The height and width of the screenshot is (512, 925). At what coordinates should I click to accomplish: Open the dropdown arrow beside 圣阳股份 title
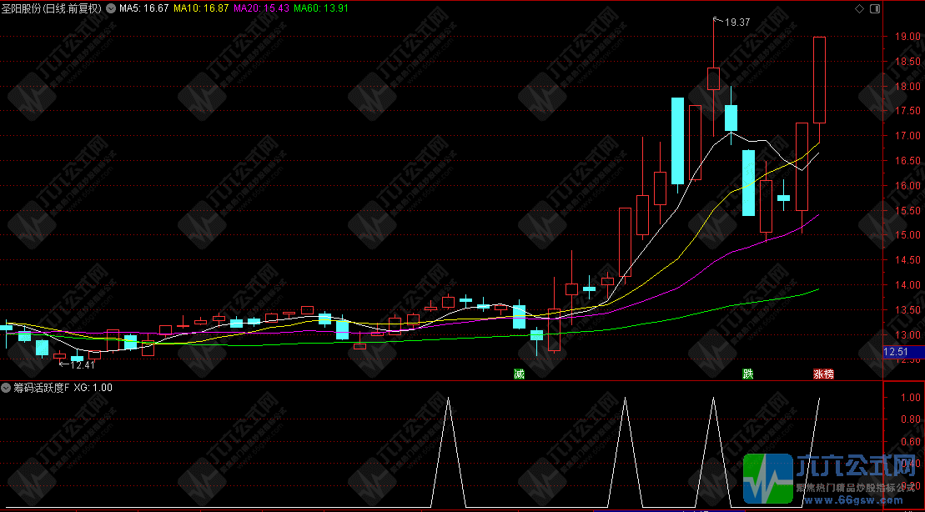click(109, 8)
